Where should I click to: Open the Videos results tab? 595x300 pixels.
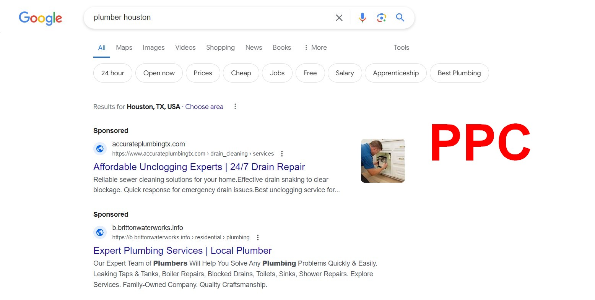[x=185, y=47]
